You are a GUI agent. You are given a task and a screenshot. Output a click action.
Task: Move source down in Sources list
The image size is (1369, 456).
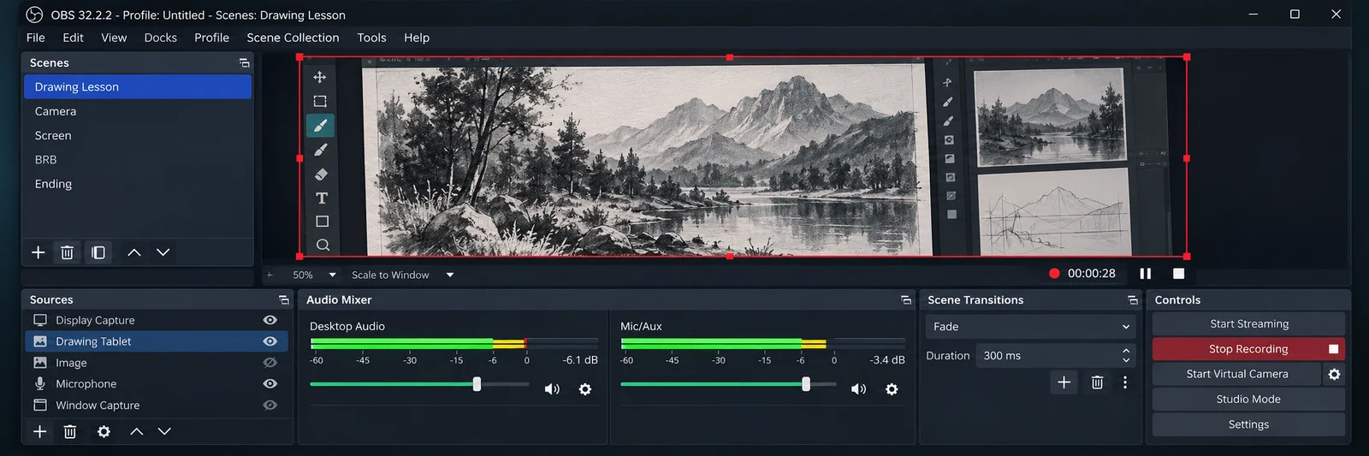[x=164, y=432]
